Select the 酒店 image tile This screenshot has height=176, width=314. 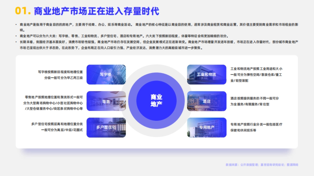(206, 101)
